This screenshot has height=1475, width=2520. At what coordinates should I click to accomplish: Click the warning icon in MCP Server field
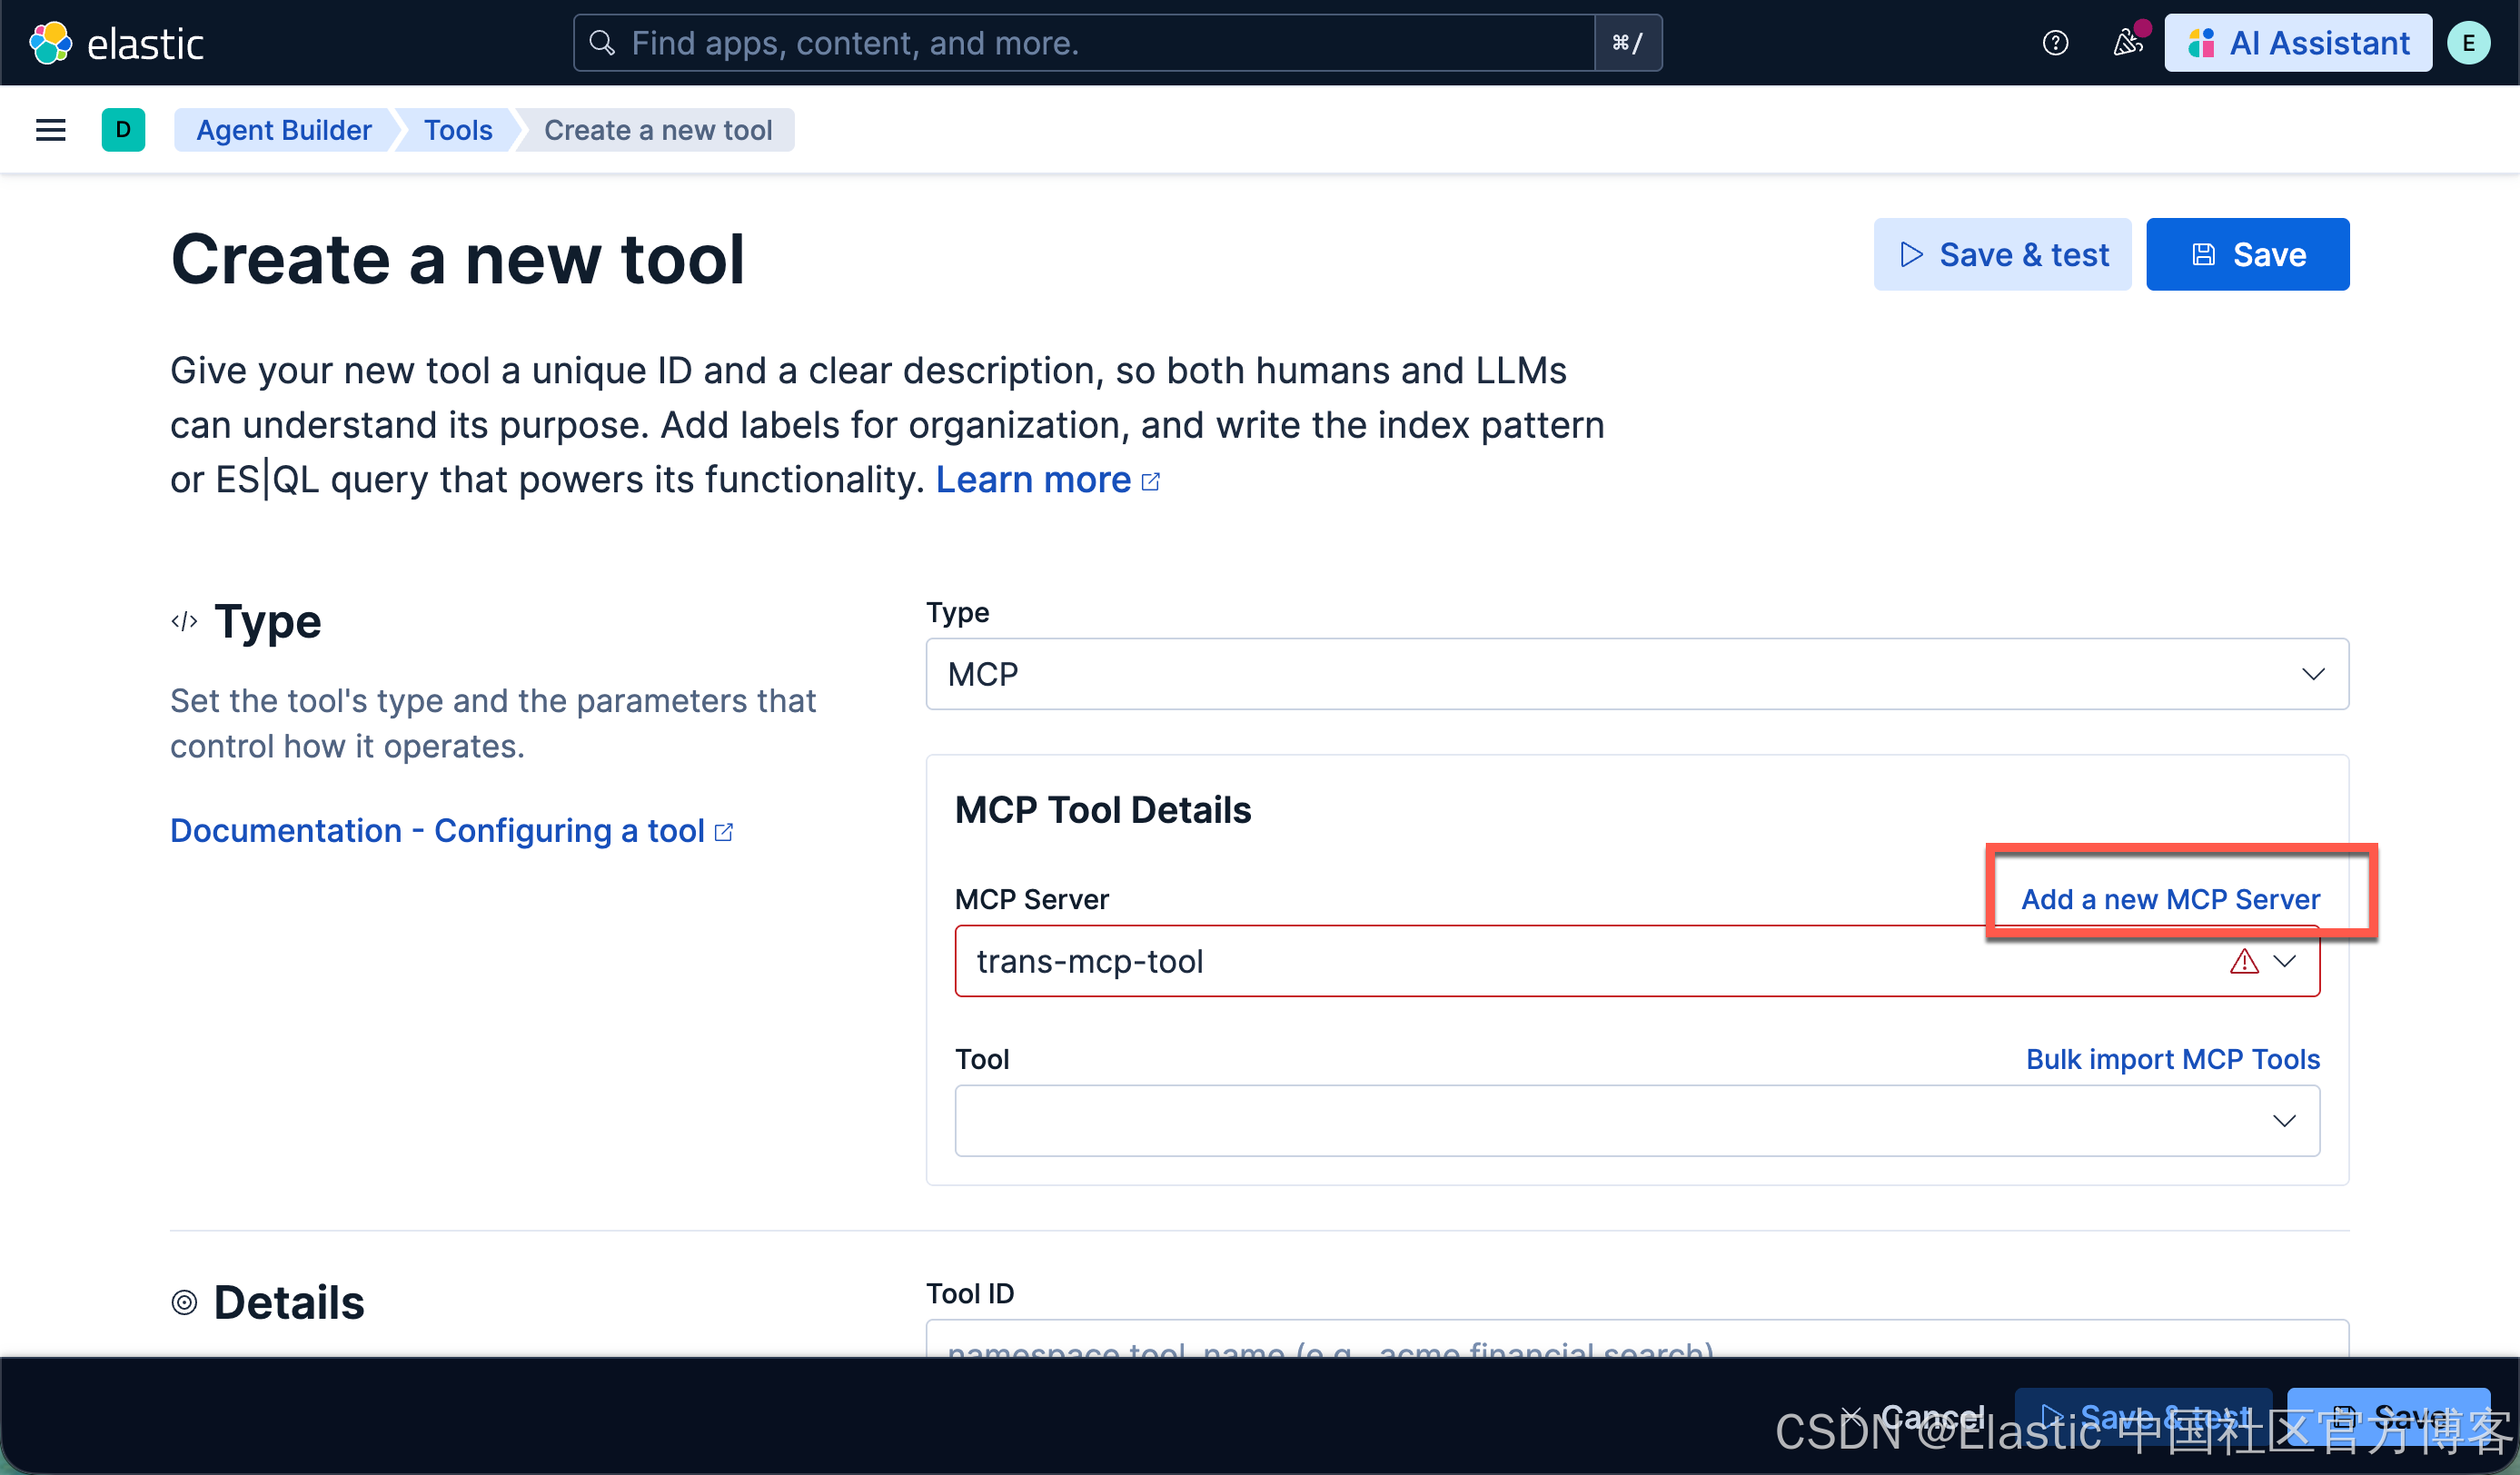pyautogui.click(x=2244, y=961)
